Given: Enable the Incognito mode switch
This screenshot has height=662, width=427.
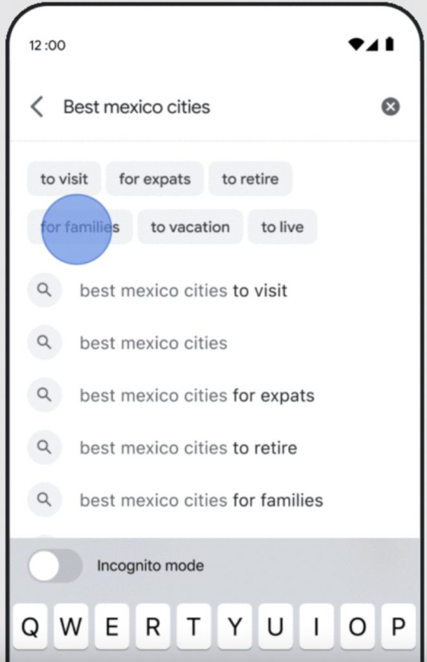Looking at the screenshot, I should (55, 566).
